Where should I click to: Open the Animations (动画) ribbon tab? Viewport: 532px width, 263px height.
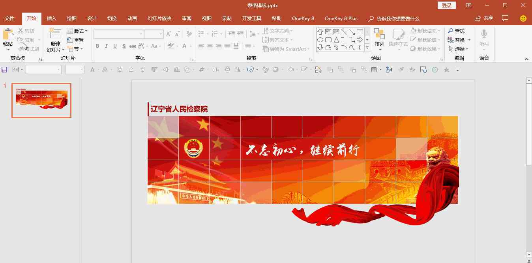(x=132, y=19)
